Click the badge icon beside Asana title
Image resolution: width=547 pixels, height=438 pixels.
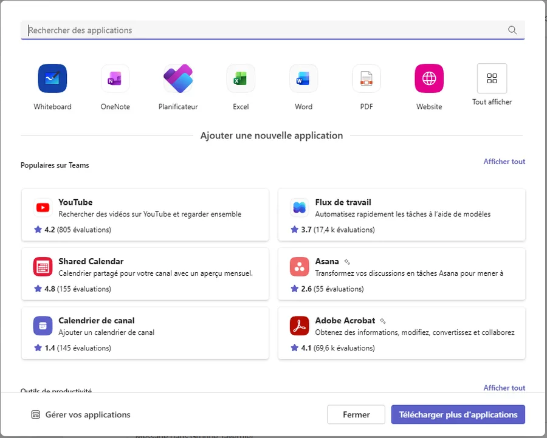pyautogui.click(x=347, y=262)
